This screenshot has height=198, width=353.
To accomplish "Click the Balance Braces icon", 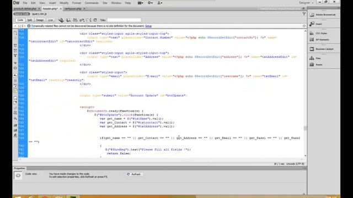I will tap(15, 68).
